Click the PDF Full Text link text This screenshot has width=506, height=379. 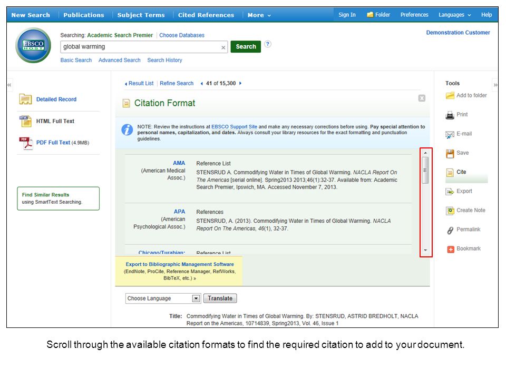coord(53,143)
